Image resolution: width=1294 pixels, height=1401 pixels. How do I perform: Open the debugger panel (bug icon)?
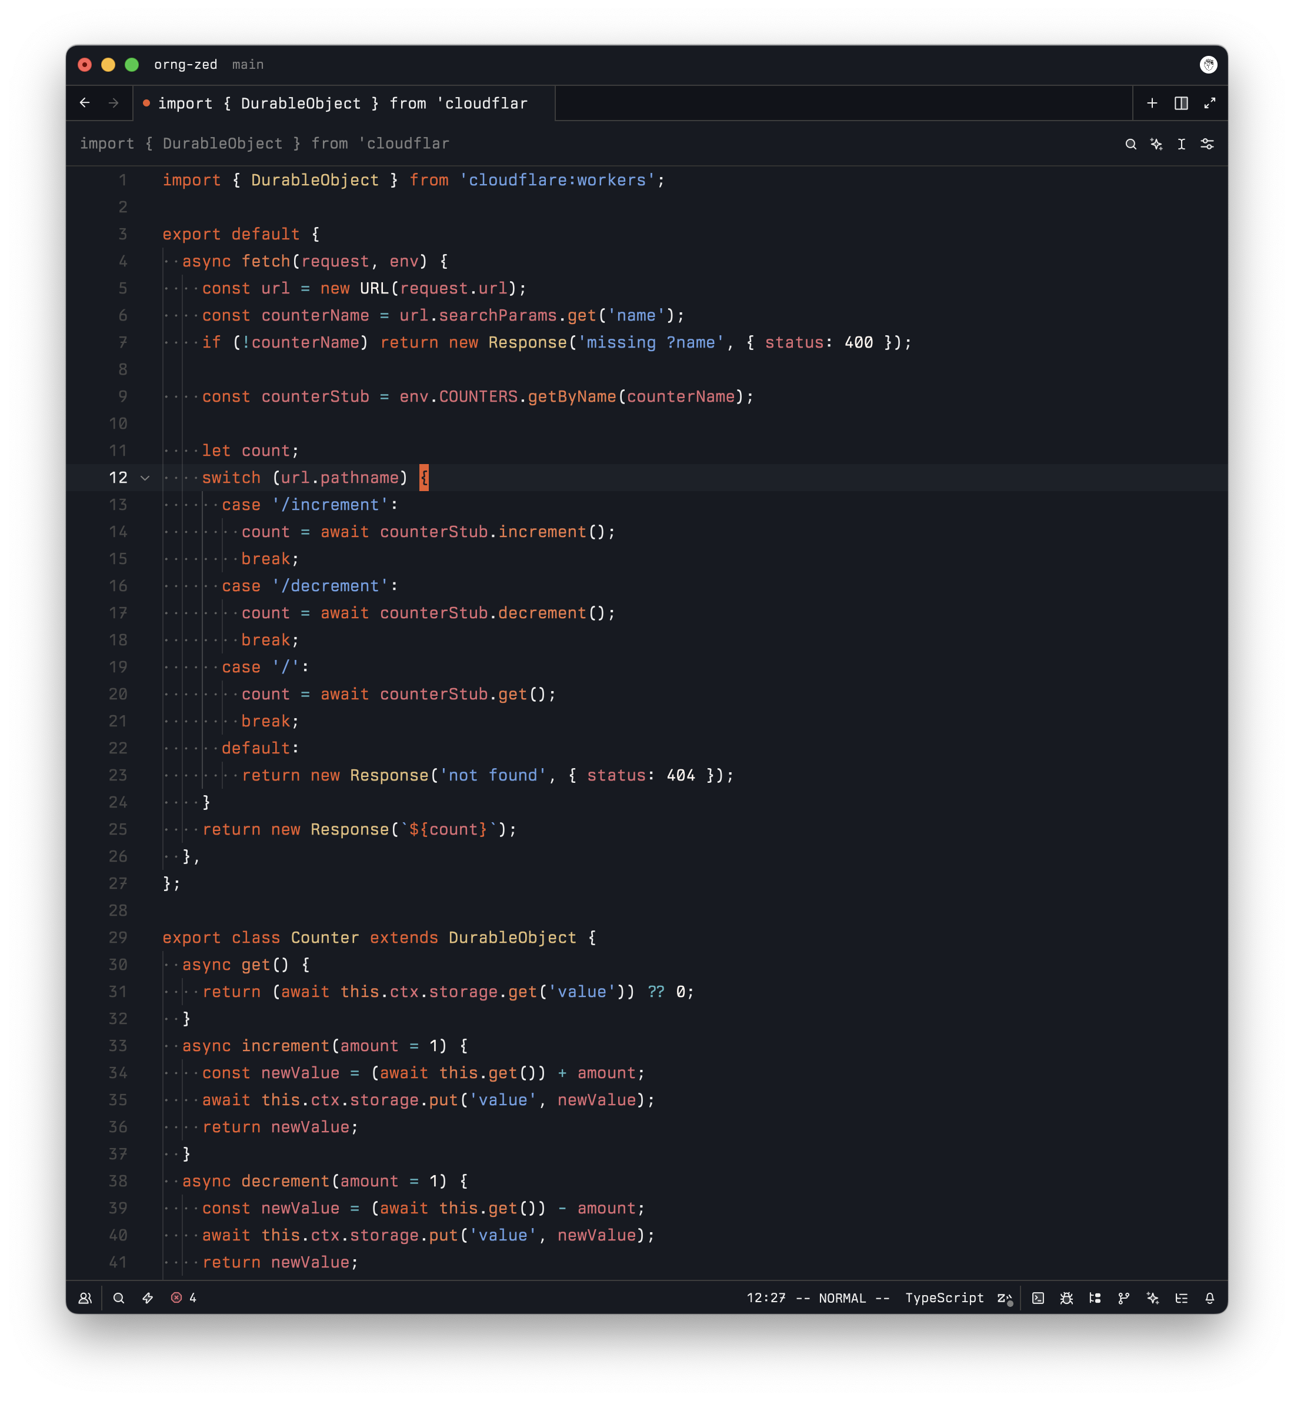click(1066, 1297)
